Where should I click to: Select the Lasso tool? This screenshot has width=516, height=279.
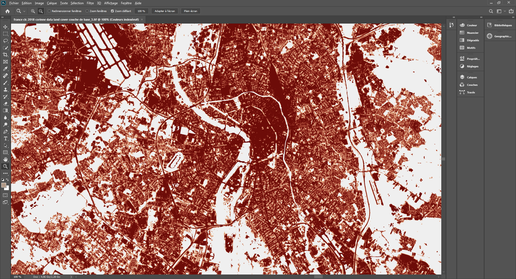point(5,41)
